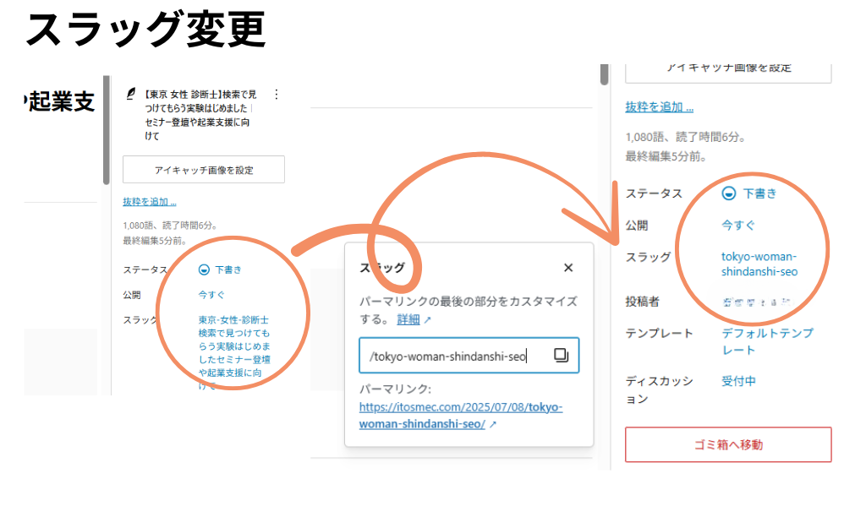Open the permalink URL in slug popup
Viewport: 866px width, 517px height.
click(x=461, y=416)
